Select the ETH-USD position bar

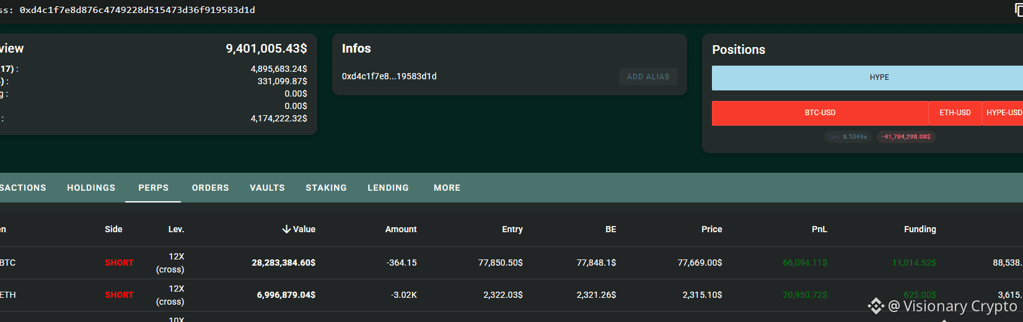[955, 113]
